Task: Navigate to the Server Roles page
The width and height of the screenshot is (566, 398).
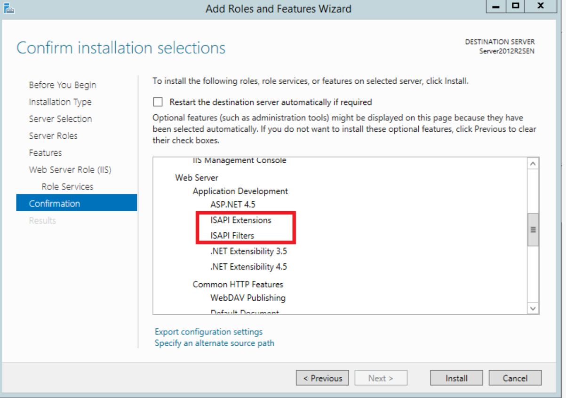Action: click(x=53, y=135)
